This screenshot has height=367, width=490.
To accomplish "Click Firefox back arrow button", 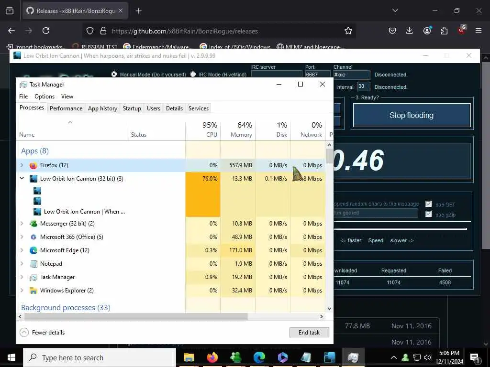I will click(x=11, y=31).
